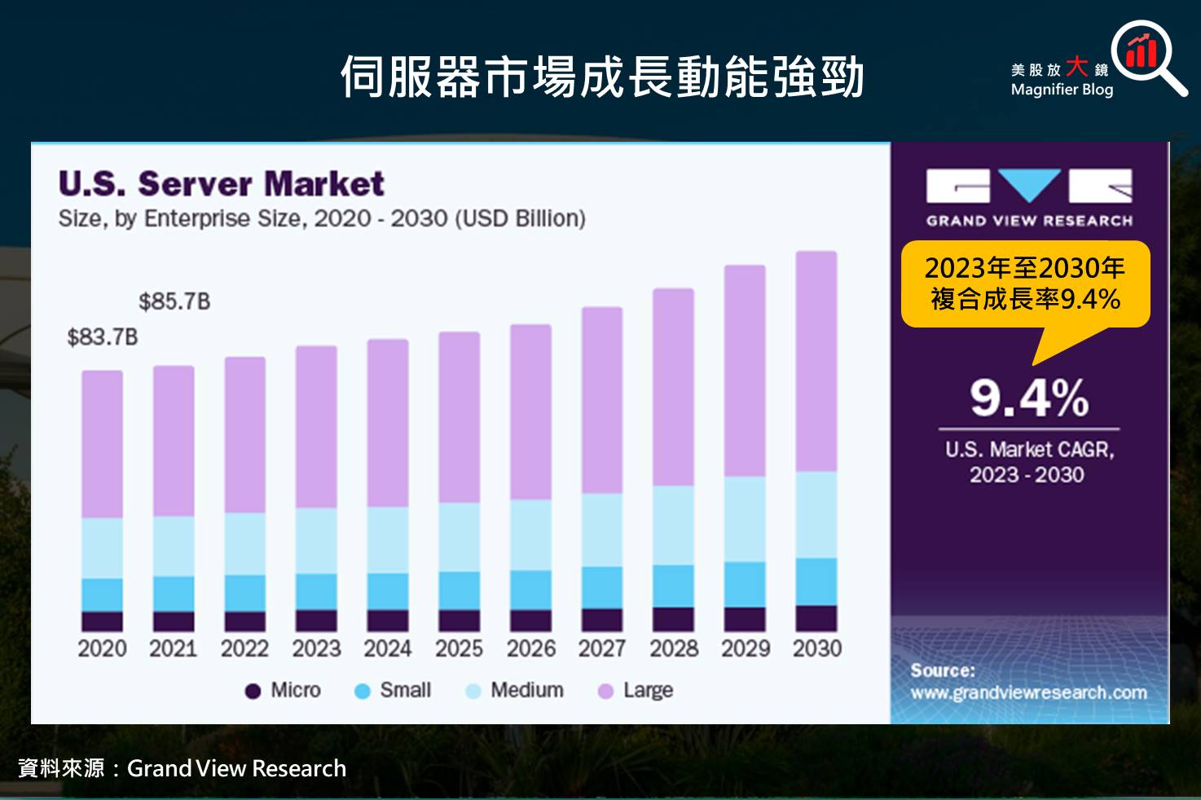Click the yellow 複合成長率9.4% callout bubble

pos(1026,284)
